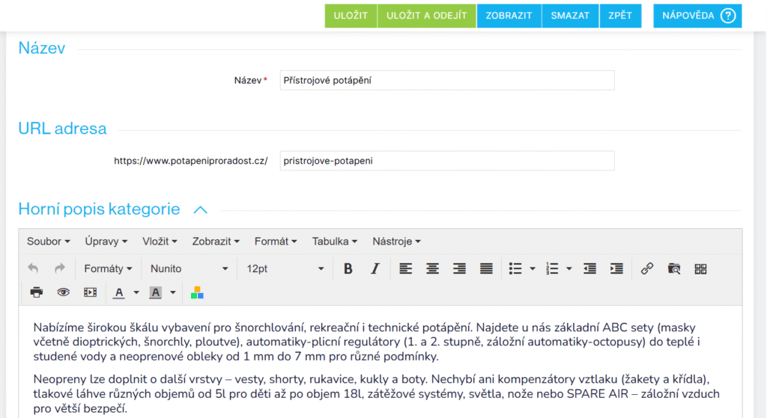The image size is (767, 418).
Task: Insert media with the film icon
Action: click(x=90, y=292)
